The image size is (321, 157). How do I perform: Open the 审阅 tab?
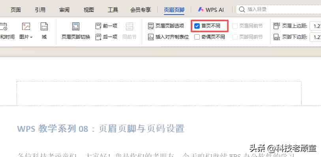tap(64, 9)
